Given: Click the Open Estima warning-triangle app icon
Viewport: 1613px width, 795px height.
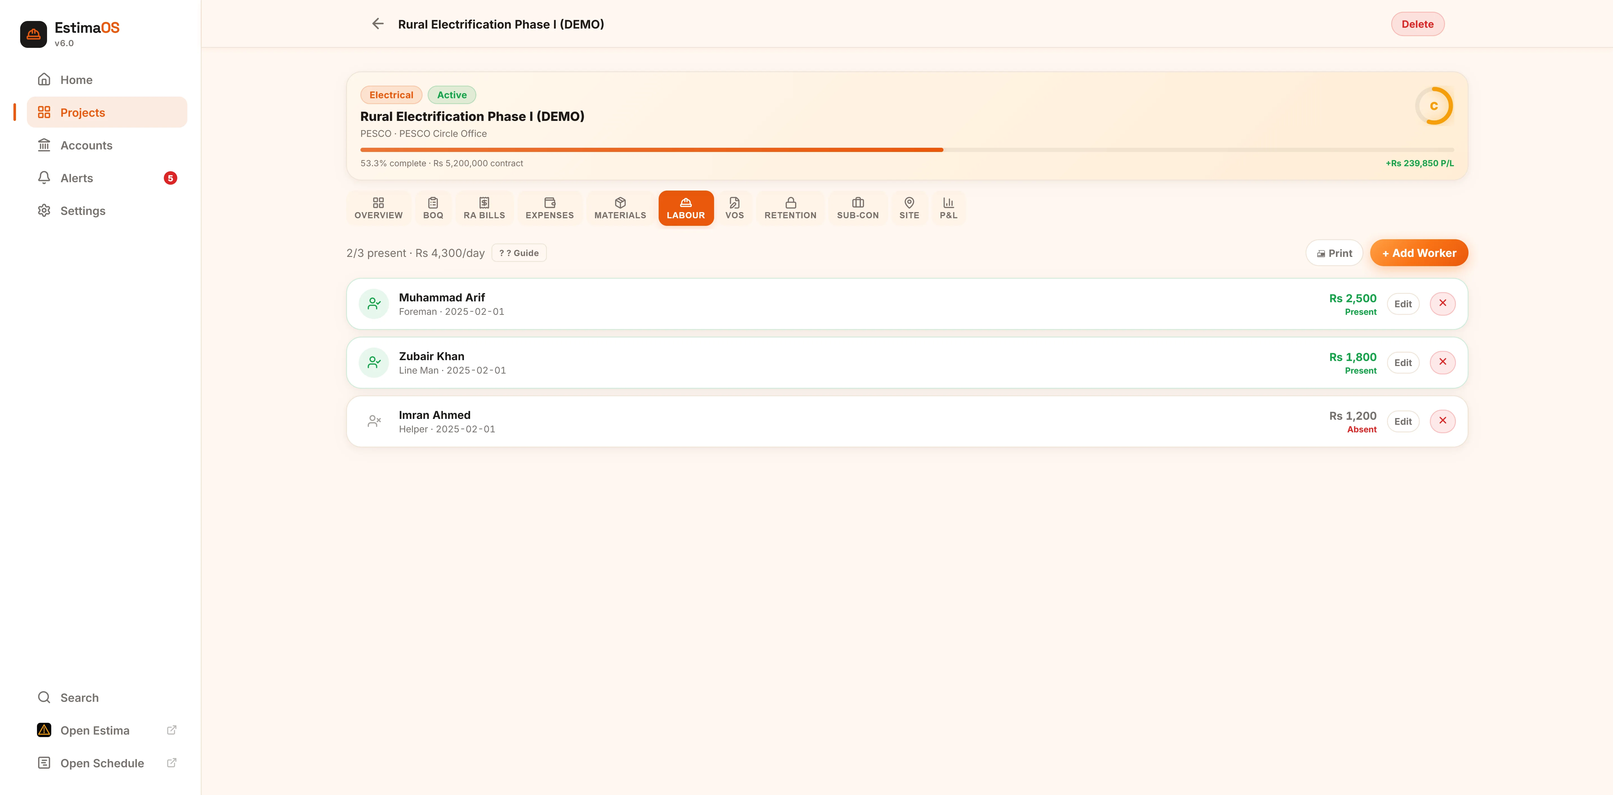Looking at the screenshot, I should (44, 730).
